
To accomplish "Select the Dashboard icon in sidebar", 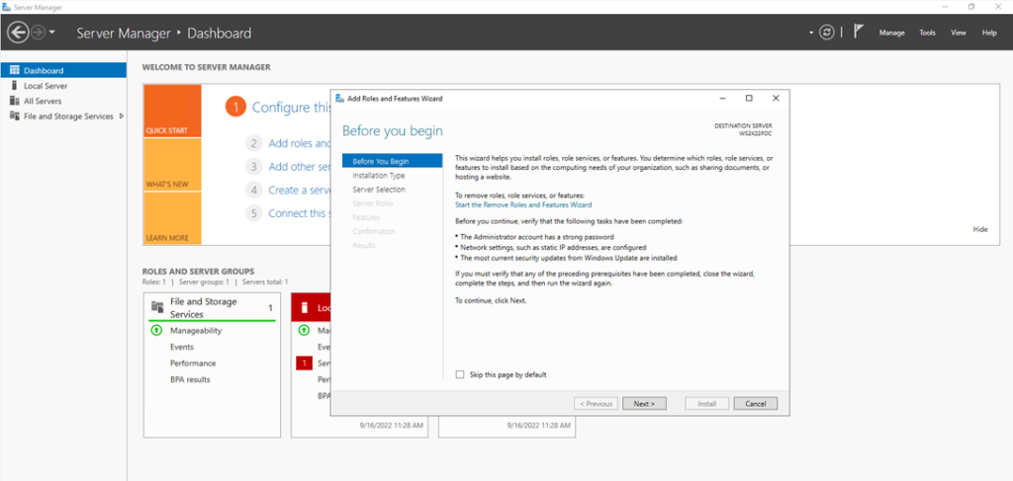I will (x=15, y=70).
